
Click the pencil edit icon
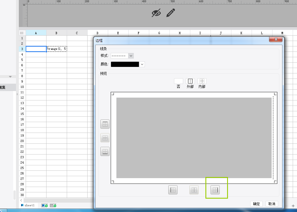[x=171, y=13]
